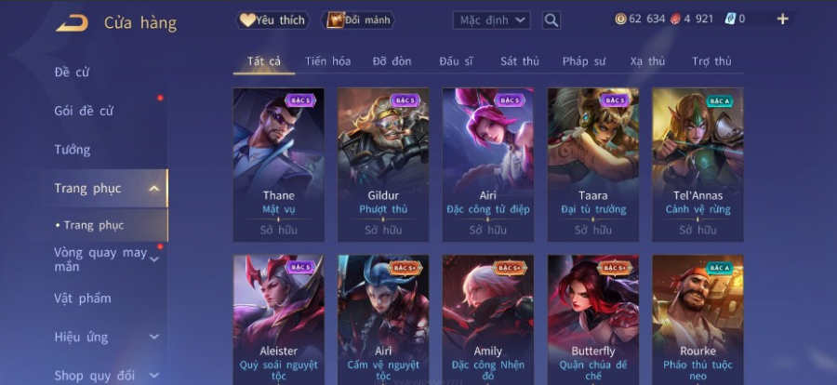837x385 pixels.
Task: Switch to the Sát thủ tab
Action: [x=519, y=61]
